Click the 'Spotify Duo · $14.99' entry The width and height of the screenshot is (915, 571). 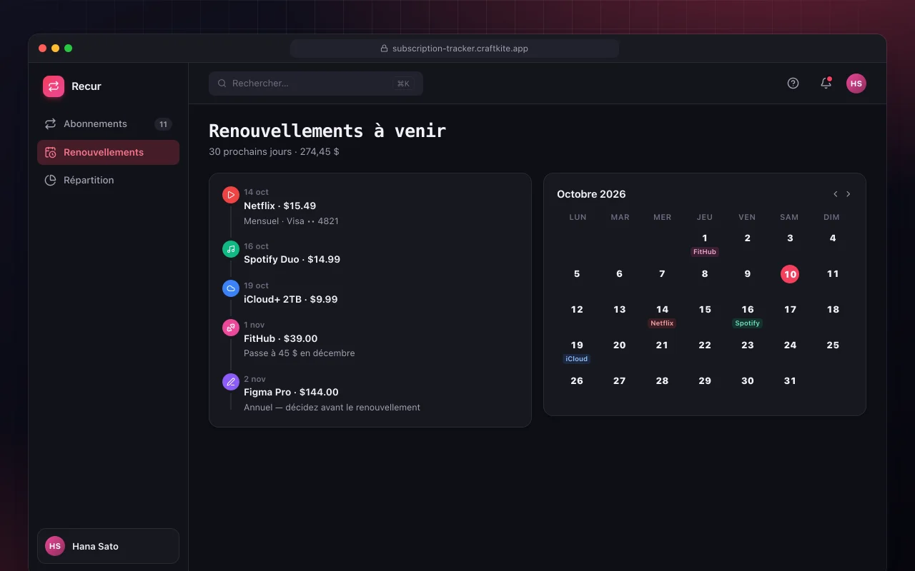tap(292, 260)
